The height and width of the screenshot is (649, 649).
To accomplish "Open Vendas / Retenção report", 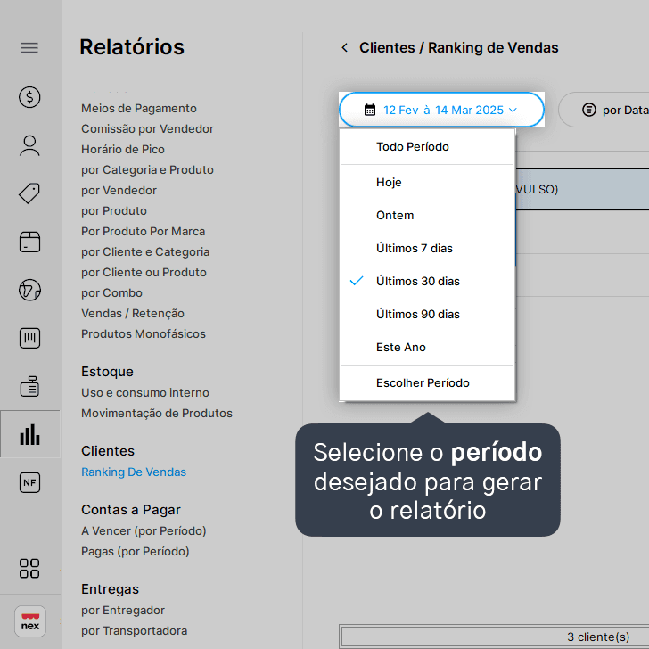I will 133,313.
